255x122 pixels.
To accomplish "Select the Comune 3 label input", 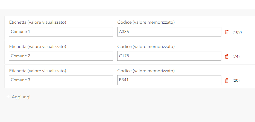I will [61, 80].
